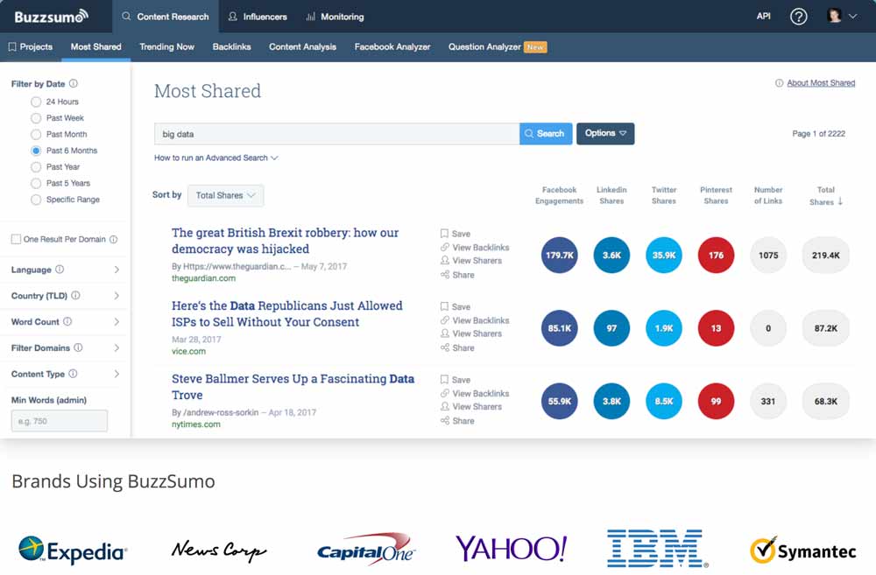Click the Twitter bubble showing 1.9K
Image resolution: width=876 pixels, height=575 pixels.
pyautogui.click(x=664, y=328)
